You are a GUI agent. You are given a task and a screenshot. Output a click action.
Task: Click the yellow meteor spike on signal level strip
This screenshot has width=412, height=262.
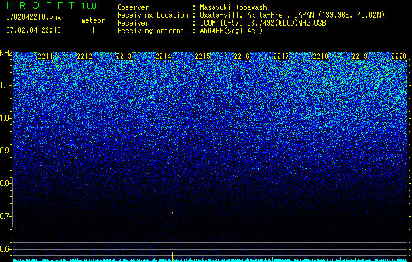pyautogui.click(x=173, y=256)
